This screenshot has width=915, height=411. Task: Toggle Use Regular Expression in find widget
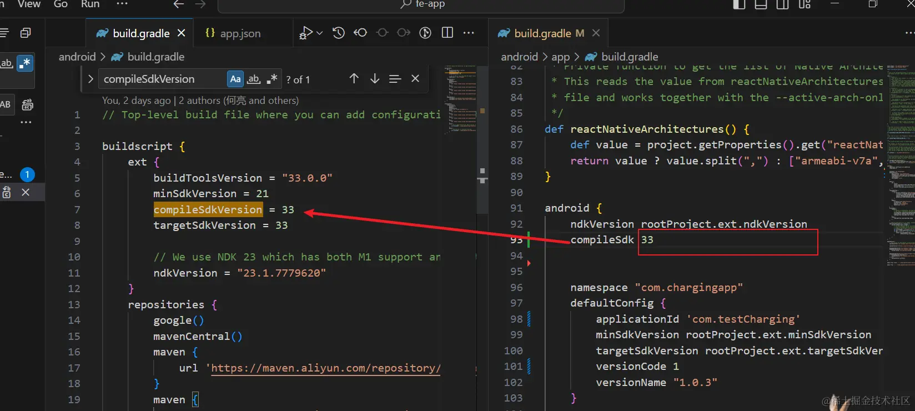272,79
